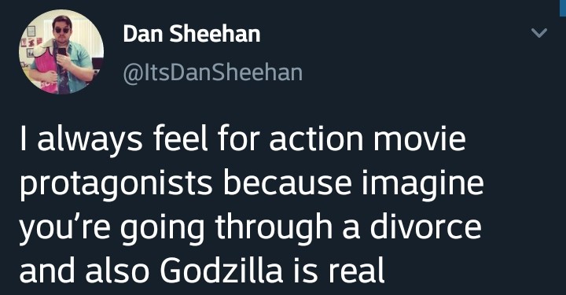Click the word 'real' ending the tweet
Viewport: 566px width, 295px height.
tap(356, 271)
